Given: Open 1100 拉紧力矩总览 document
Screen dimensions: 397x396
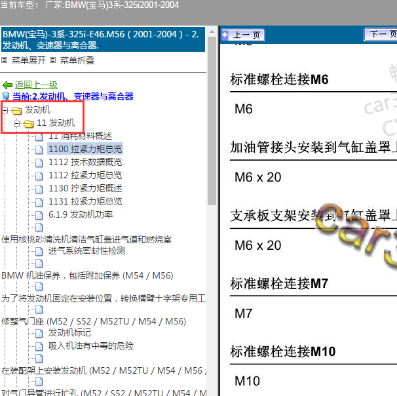Looking at the screenshot, I should click(x=85, y=149).
